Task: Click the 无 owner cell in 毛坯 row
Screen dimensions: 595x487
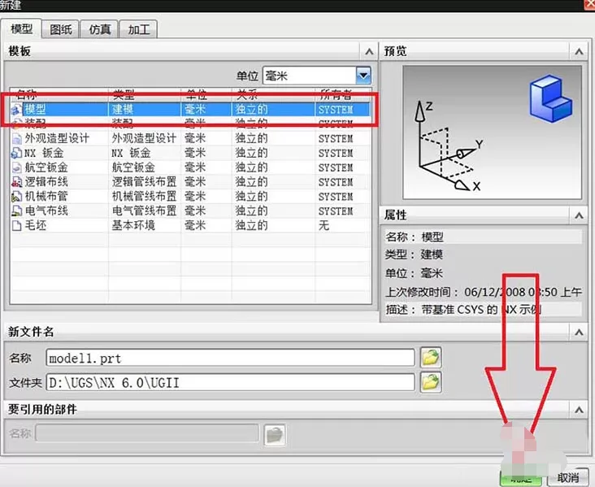Action: [x=324, y=225]
